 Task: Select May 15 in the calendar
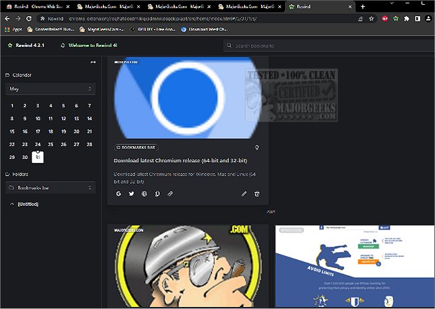click(x=12, y=131)
